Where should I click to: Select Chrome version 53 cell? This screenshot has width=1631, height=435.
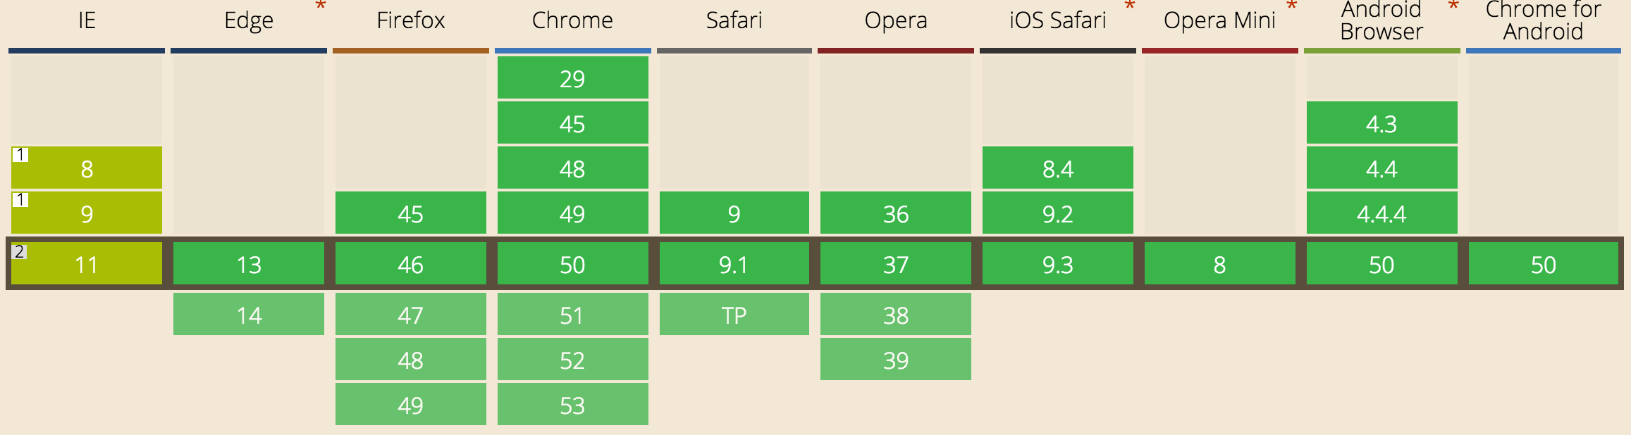[x=572, y=405]
